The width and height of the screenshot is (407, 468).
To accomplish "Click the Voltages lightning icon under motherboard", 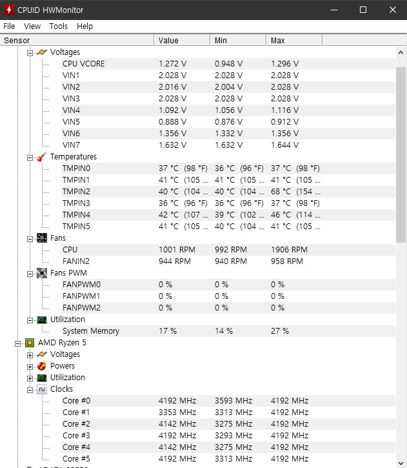I will (x=42, y=52).
